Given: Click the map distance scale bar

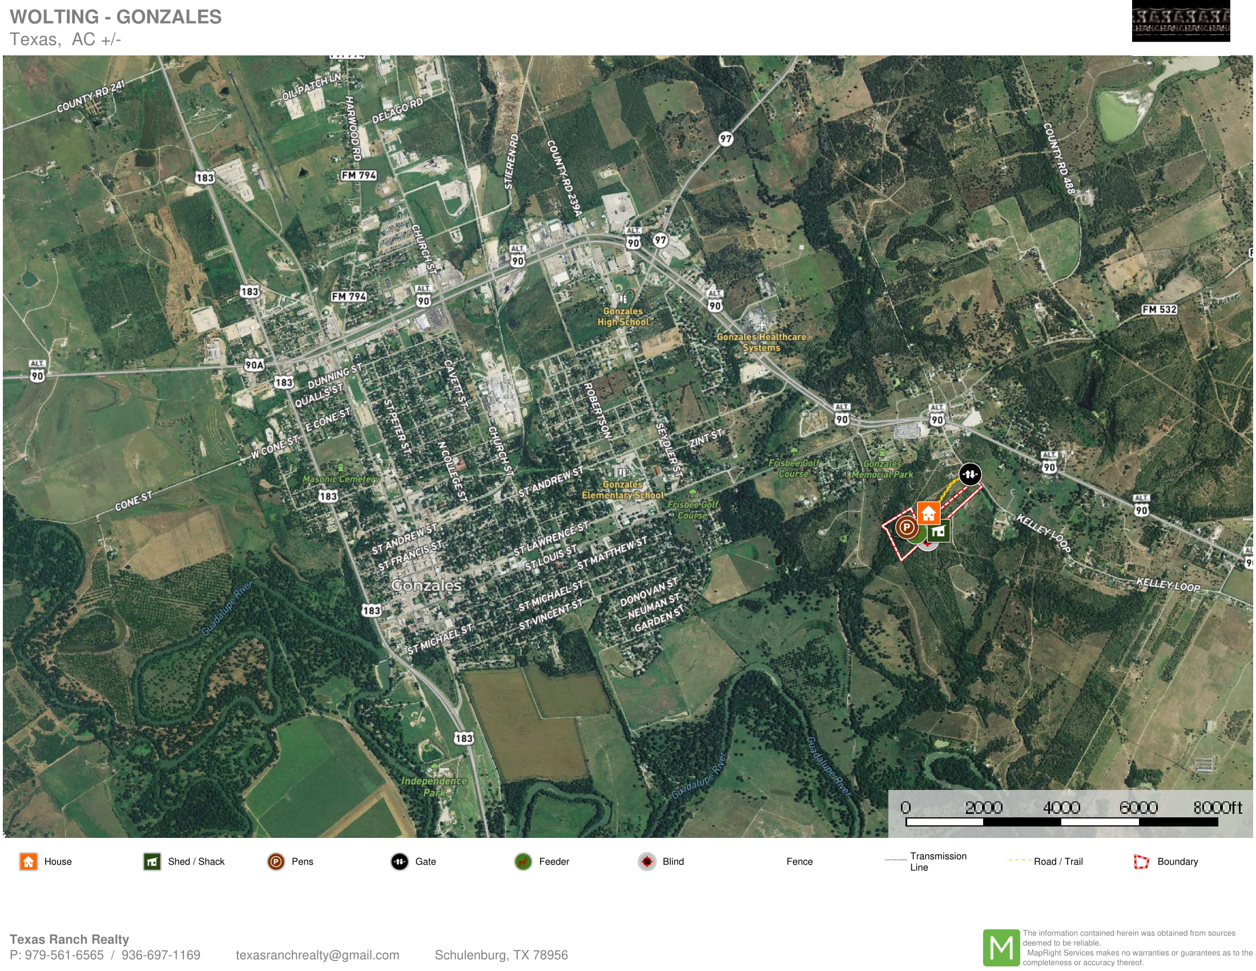Looking at the screenshot, I should (x=1061, y=822).
